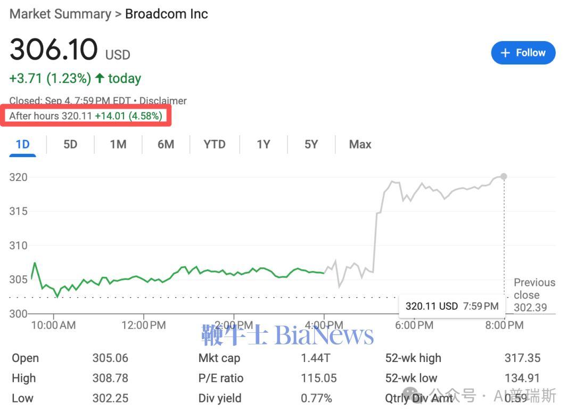Image resolution: width=575 pixels, height=419 pixels.
Task: Open the 1M chart range
Action: [x=118, y=144]
